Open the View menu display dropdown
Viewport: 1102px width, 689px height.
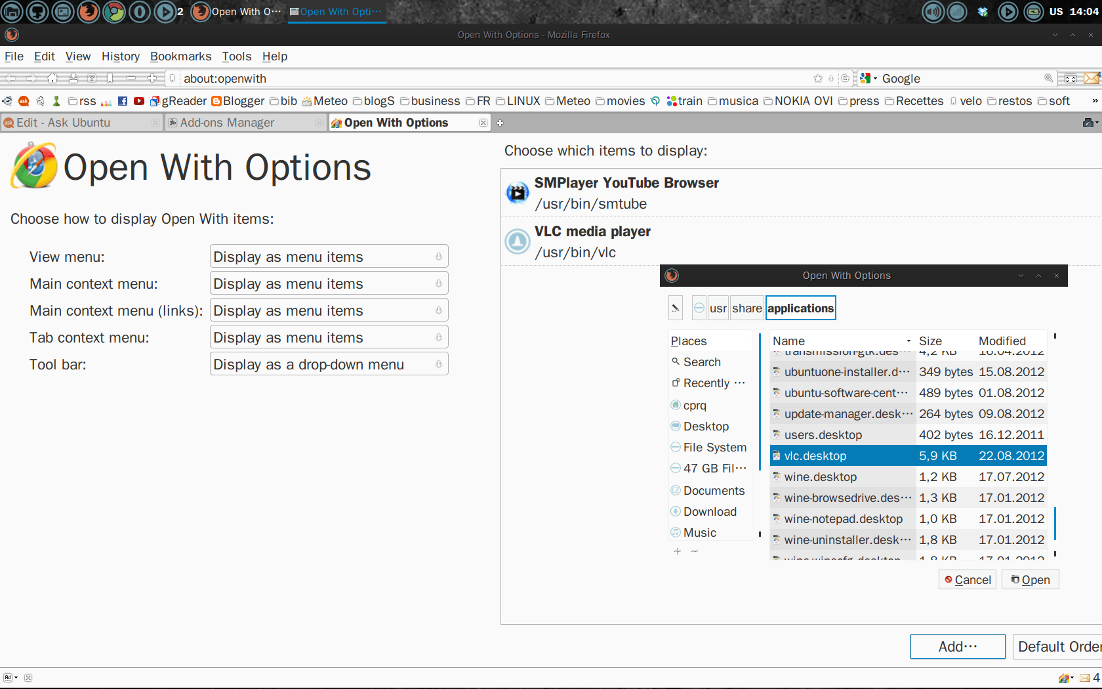tap(329, 257)
